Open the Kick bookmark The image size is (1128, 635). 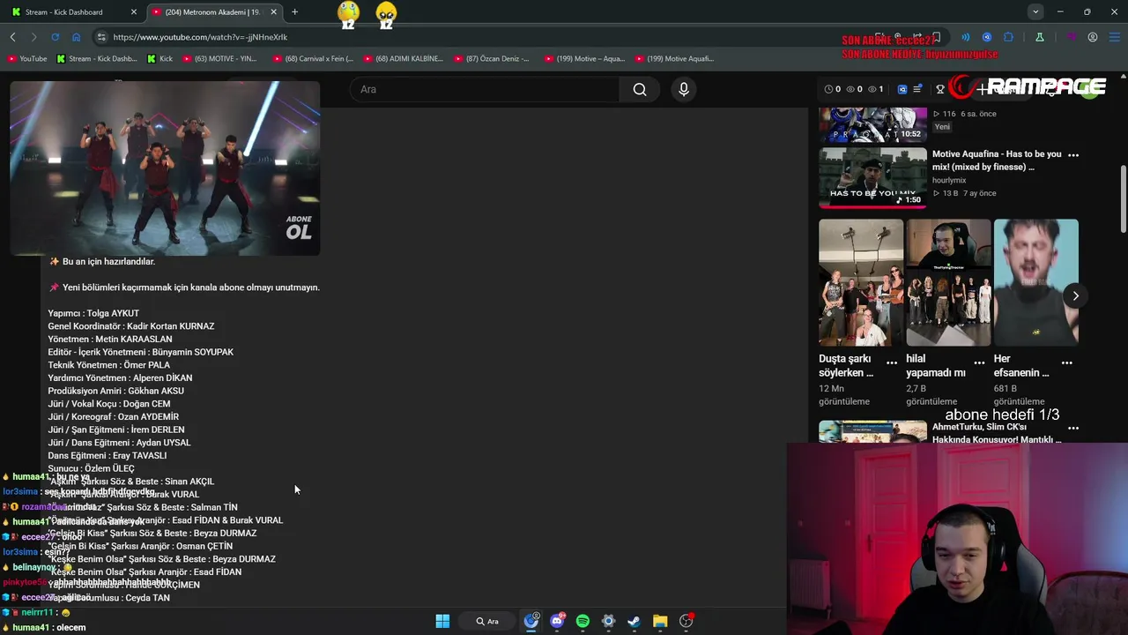160,58
